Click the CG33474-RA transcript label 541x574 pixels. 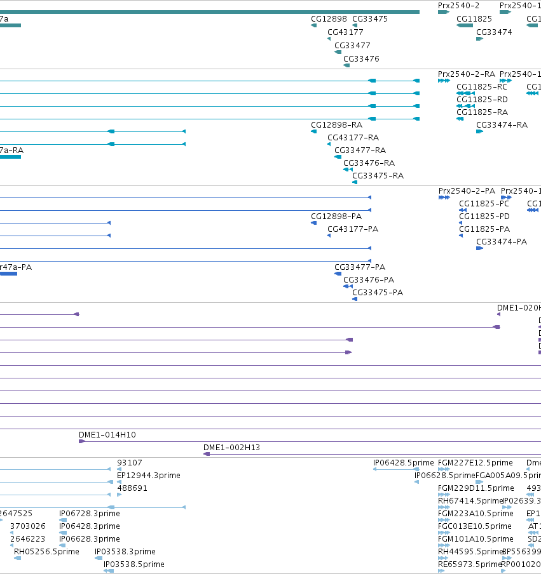click(502, 125)
